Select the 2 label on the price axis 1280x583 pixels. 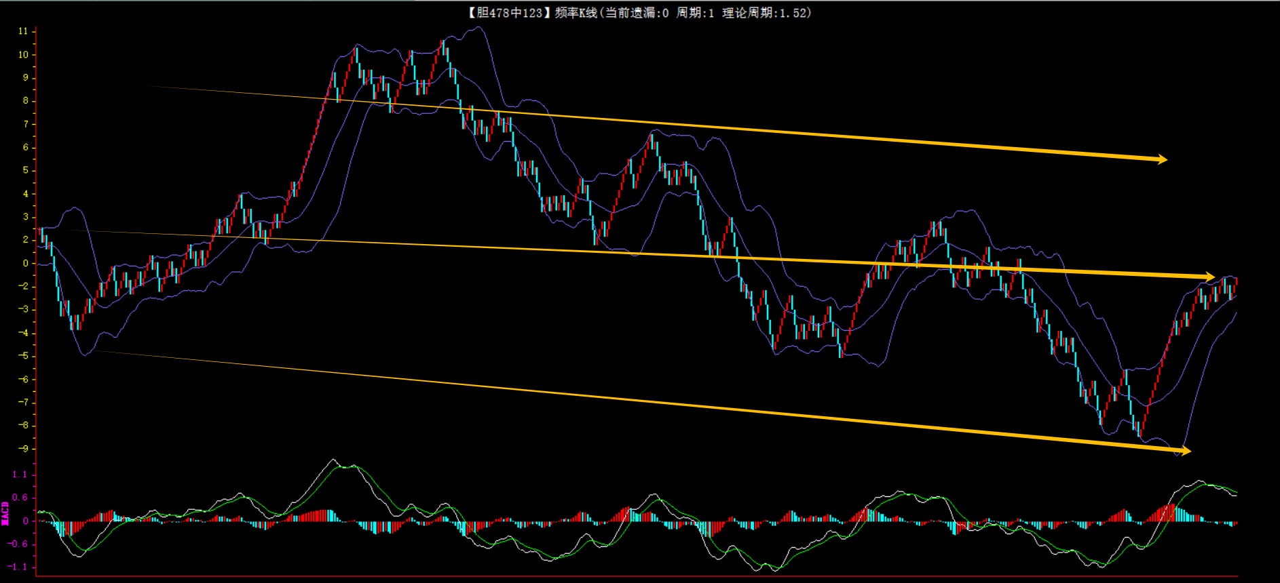(26, 240)
